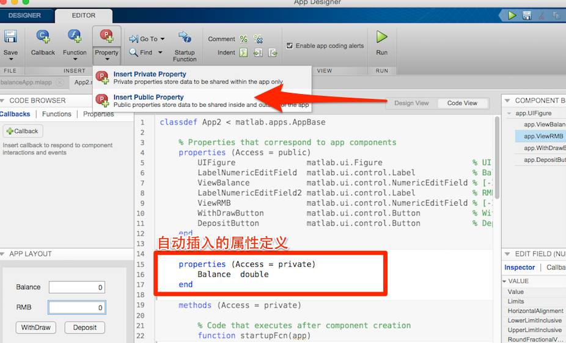Screen dimensions: 566x343
Task: Click the quick-access green Run icon
Action: pos(512,15)
